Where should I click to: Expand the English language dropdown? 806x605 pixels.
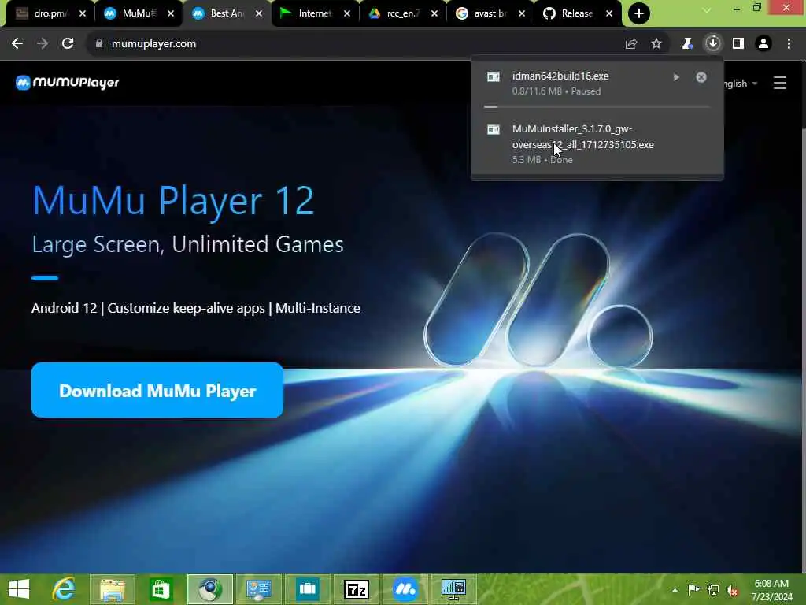pyautogui.click(x=741, y=84)
